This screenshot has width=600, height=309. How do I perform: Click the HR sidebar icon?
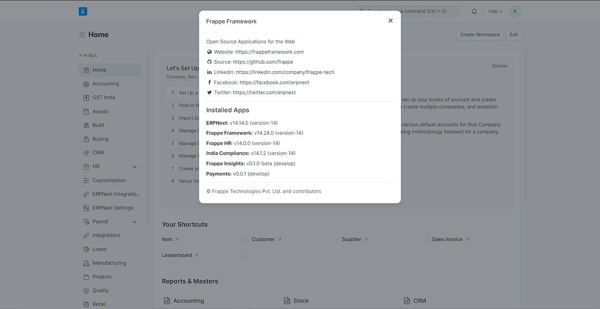click(x=86, y=167)
